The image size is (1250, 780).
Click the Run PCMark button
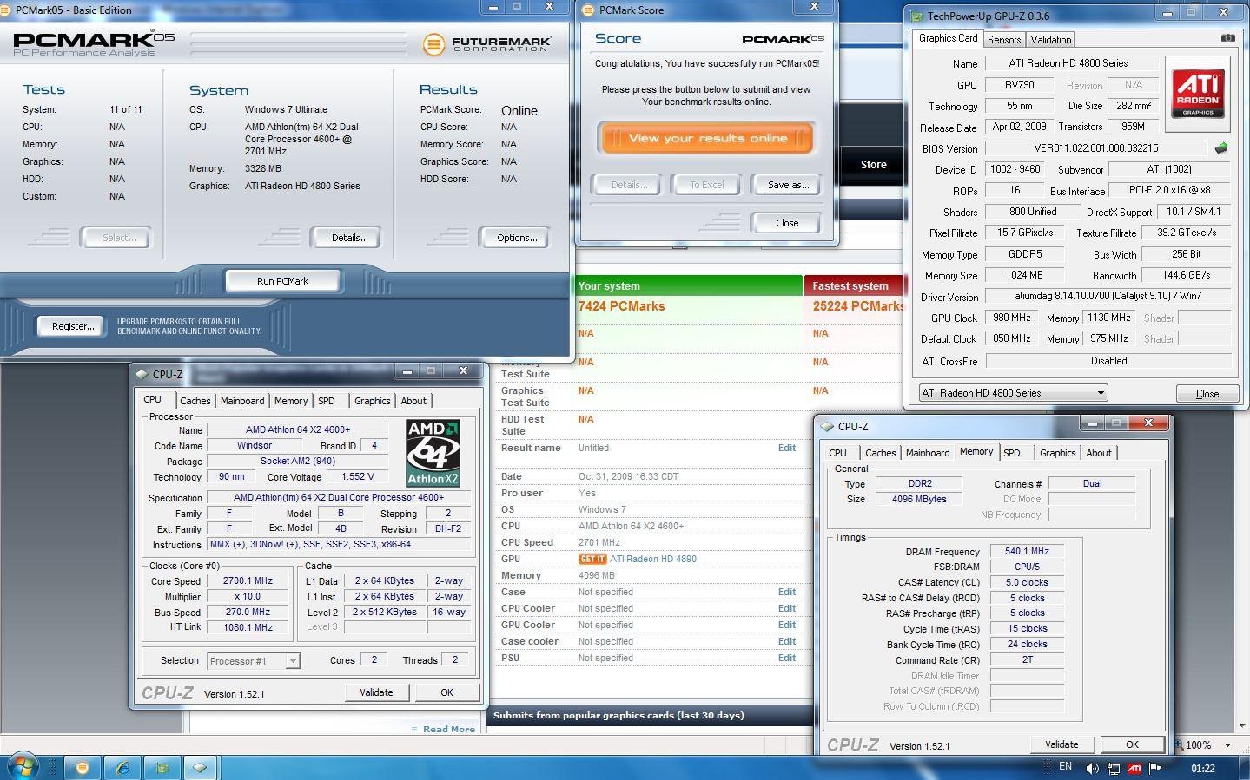pos(282,281)
